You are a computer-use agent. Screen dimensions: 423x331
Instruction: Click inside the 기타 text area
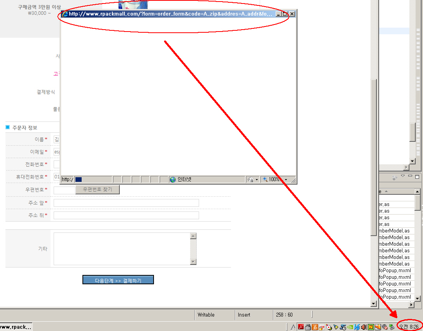(x=121, y=248)
